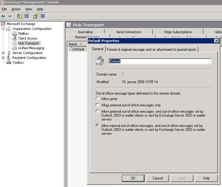Expand the Server Configuration tree node

3,53
